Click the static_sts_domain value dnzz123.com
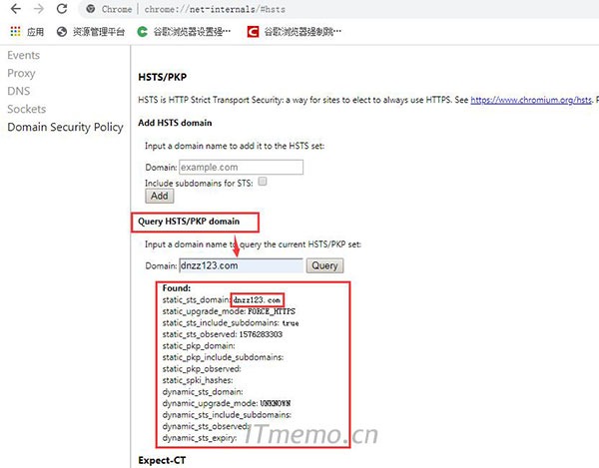Image resolution: width=599 pixels, height=468 pixels. [x=257, y=300]
